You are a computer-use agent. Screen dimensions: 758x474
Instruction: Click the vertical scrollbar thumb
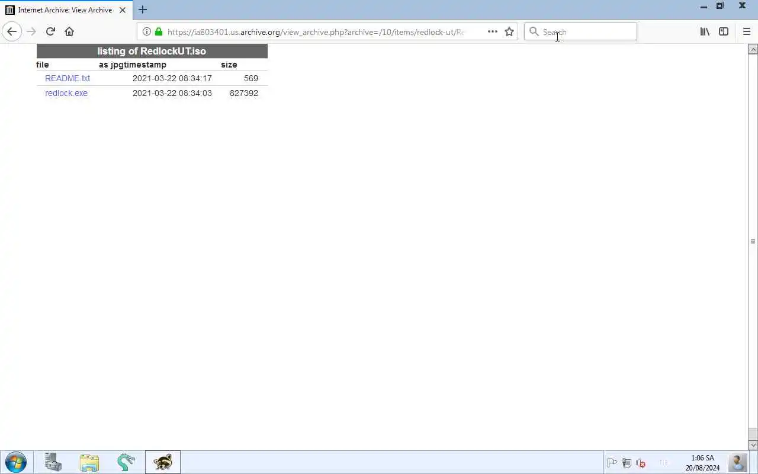coord(753,241)
